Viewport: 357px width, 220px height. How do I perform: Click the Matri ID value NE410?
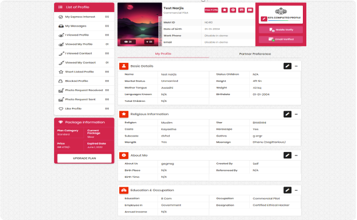[208, 22]
